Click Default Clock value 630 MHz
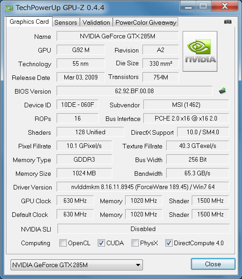 coord(75,214)
